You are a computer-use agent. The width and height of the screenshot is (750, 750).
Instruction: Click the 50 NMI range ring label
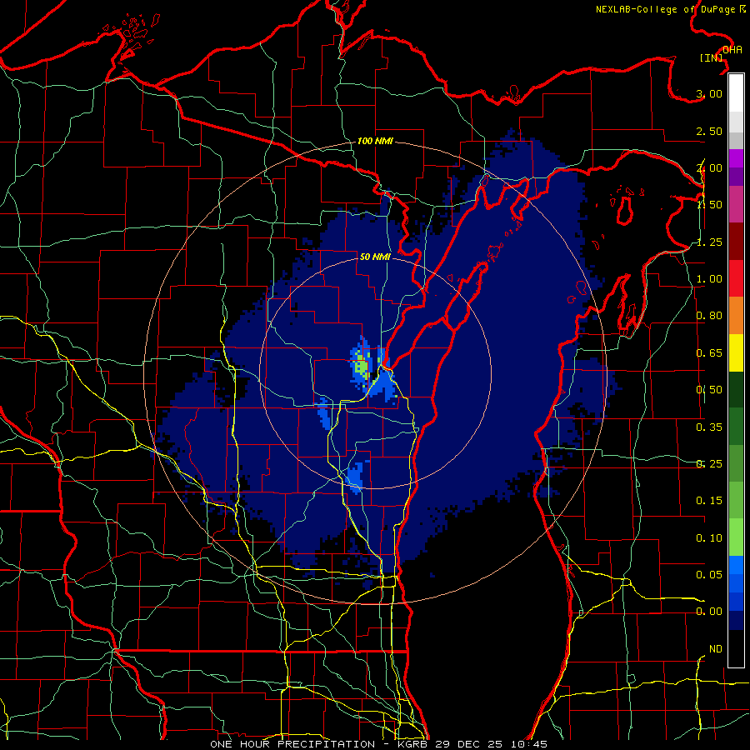pos(375,257)
